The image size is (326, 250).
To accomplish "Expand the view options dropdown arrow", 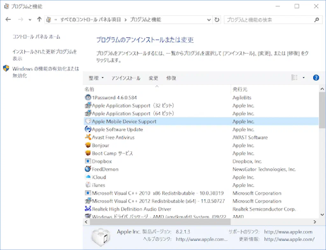I will click(x=303, y=78).
